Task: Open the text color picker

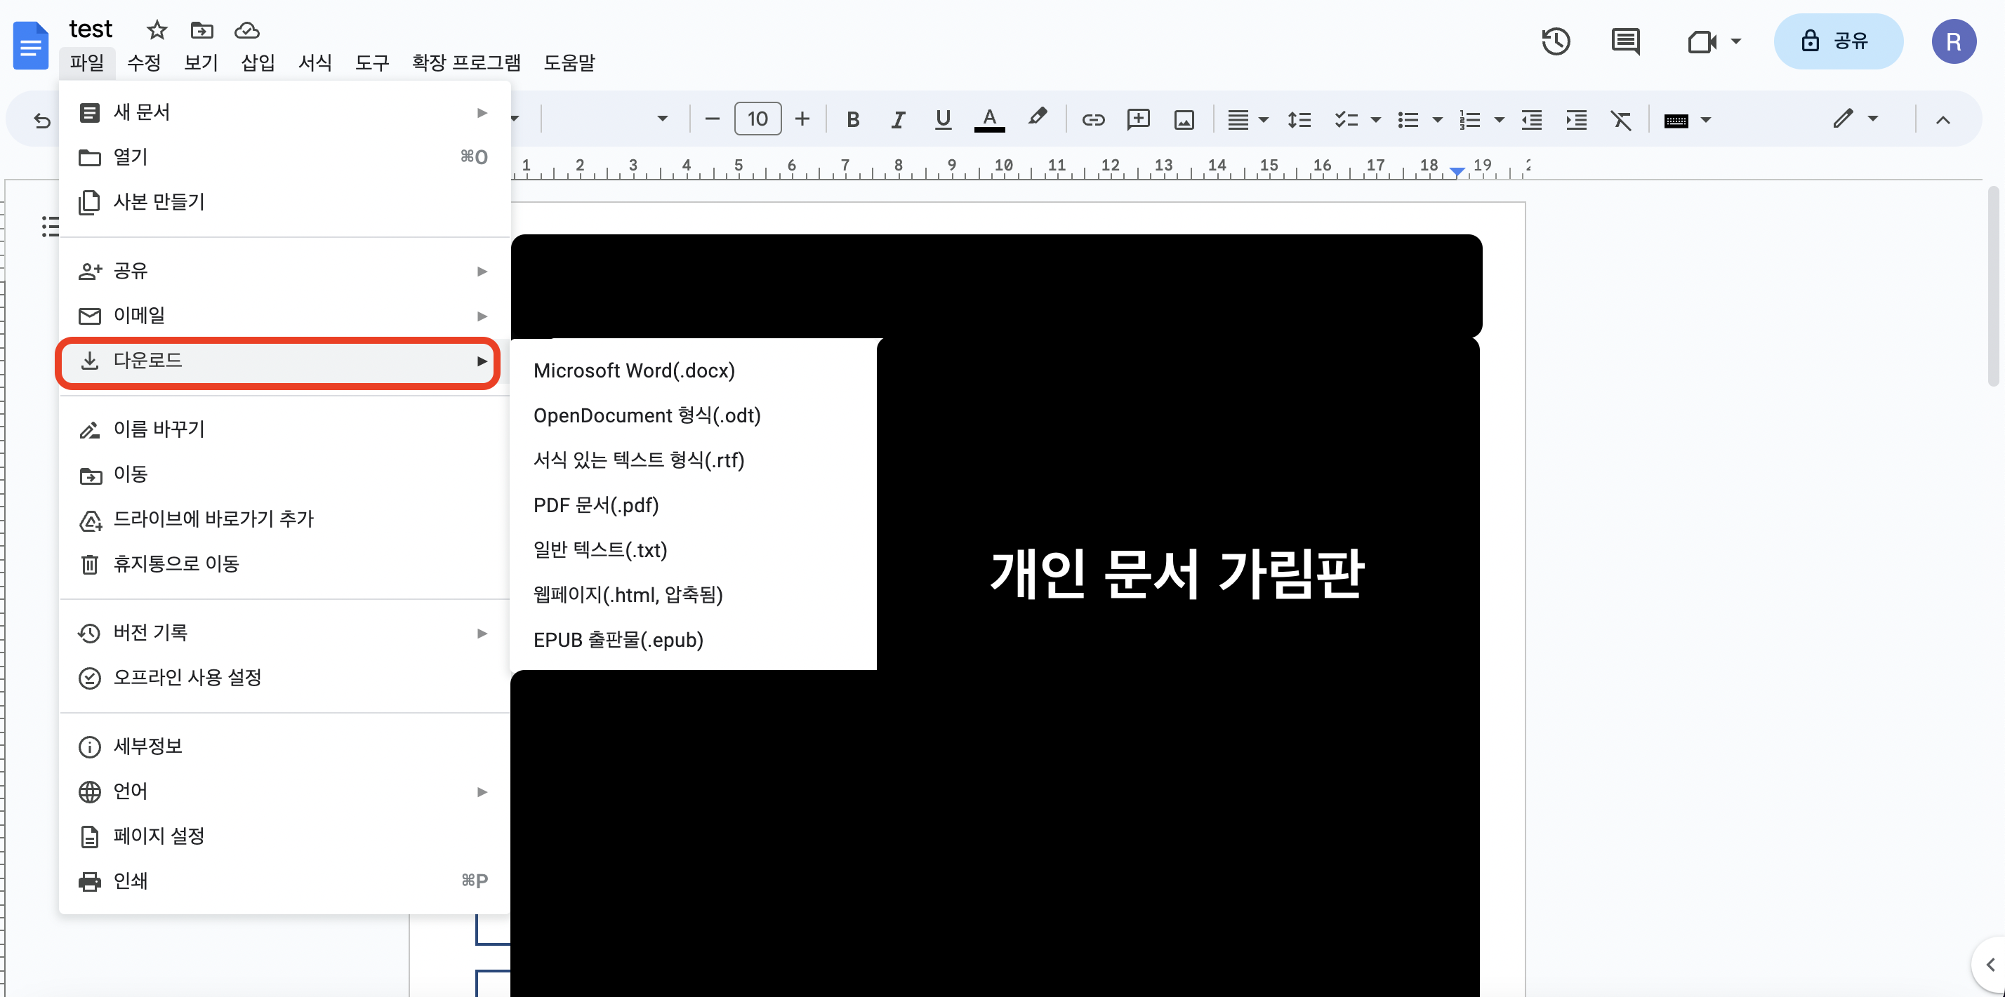Action: point(989,120)
